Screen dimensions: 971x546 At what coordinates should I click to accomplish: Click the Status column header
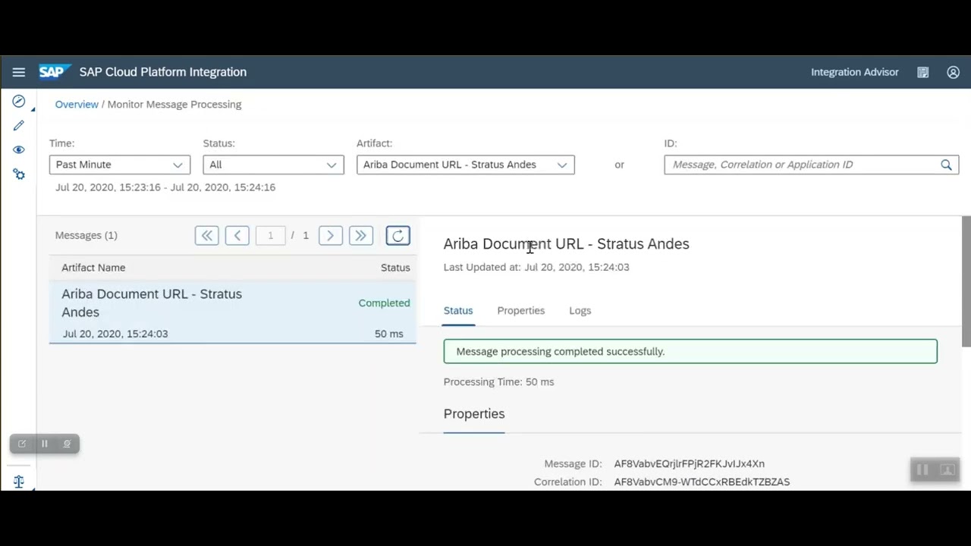pos(395,268)
